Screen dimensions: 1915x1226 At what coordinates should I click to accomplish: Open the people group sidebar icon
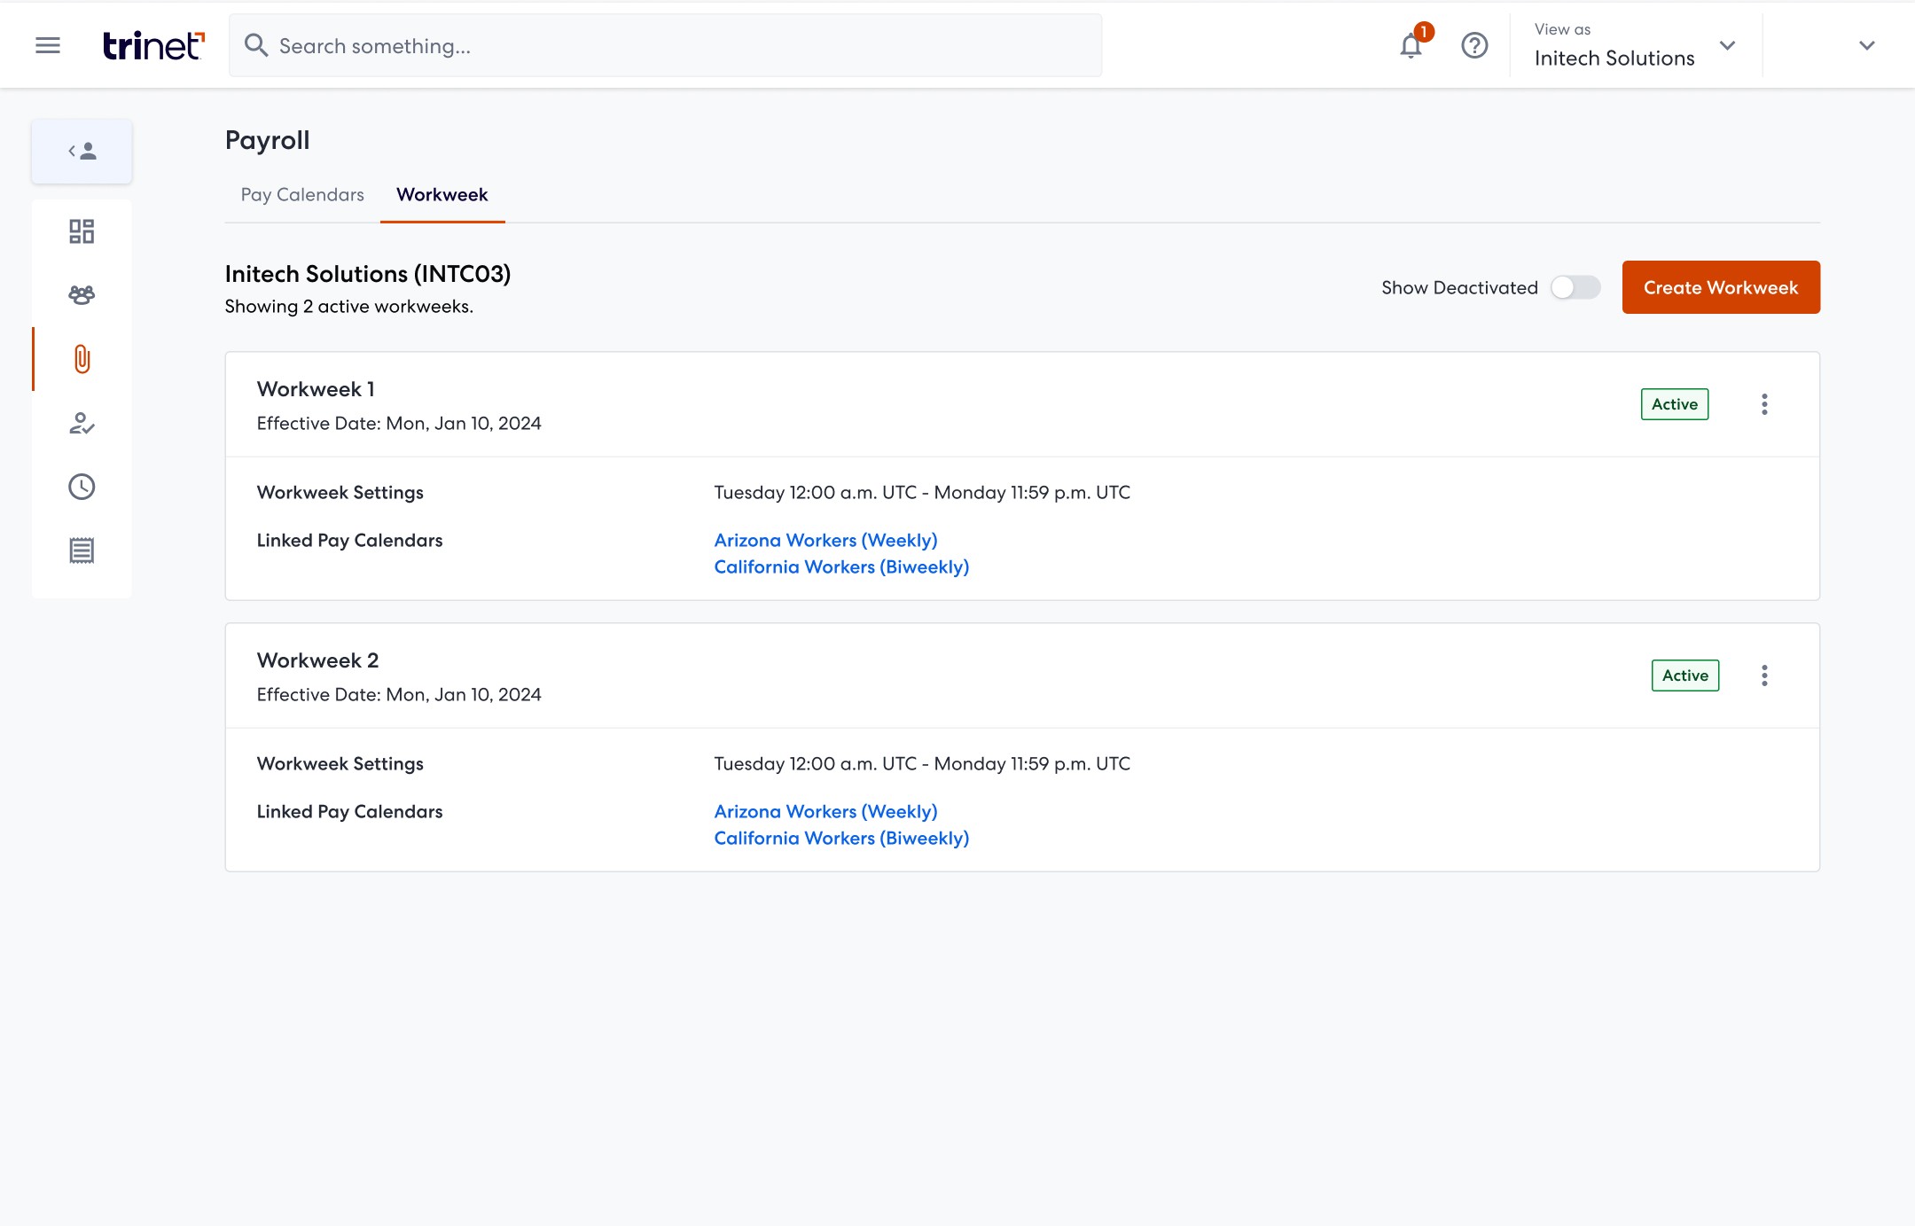coord(82,295)
